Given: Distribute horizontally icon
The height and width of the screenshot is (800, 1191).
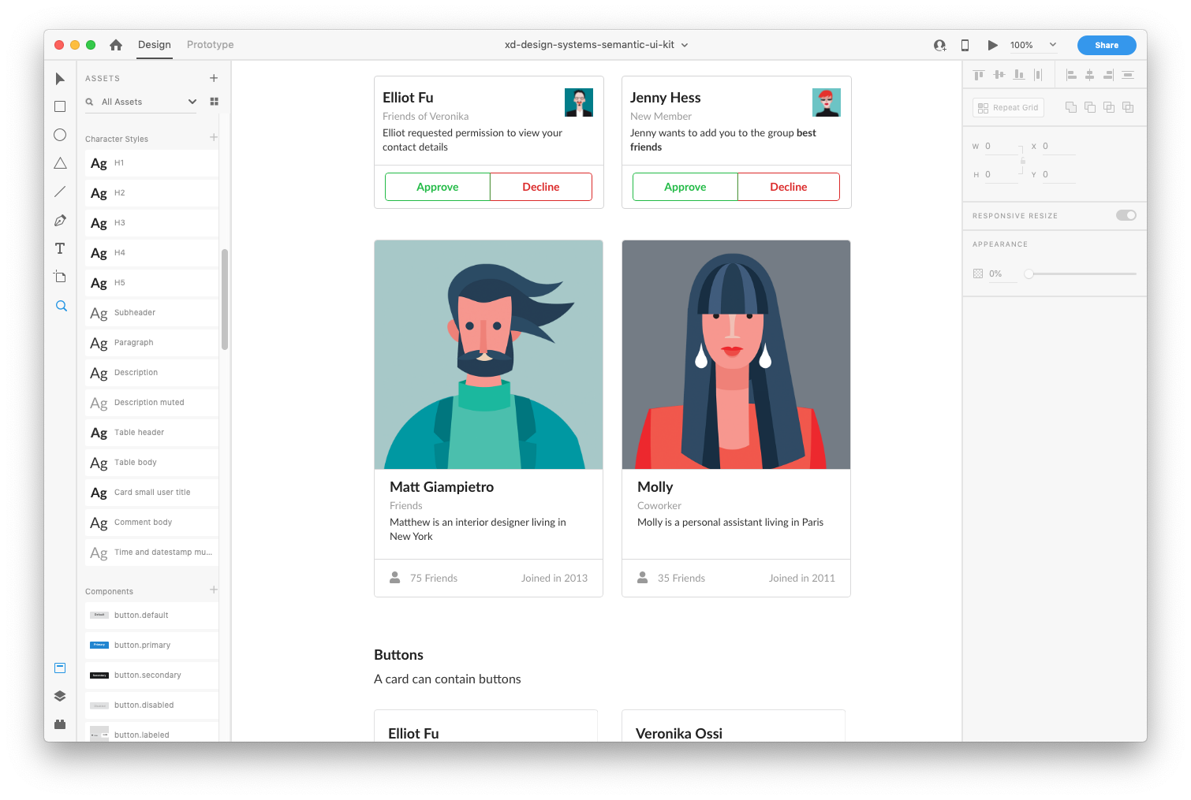Looking at the screenshot, I should tap(1038, 75).
